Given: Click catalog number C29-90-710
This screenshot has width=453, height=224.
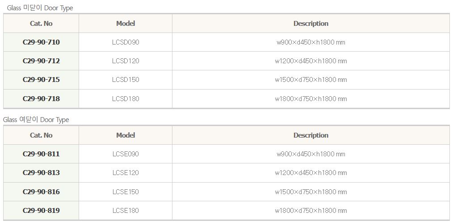Looking at the screenshot, I should (41, 42).
